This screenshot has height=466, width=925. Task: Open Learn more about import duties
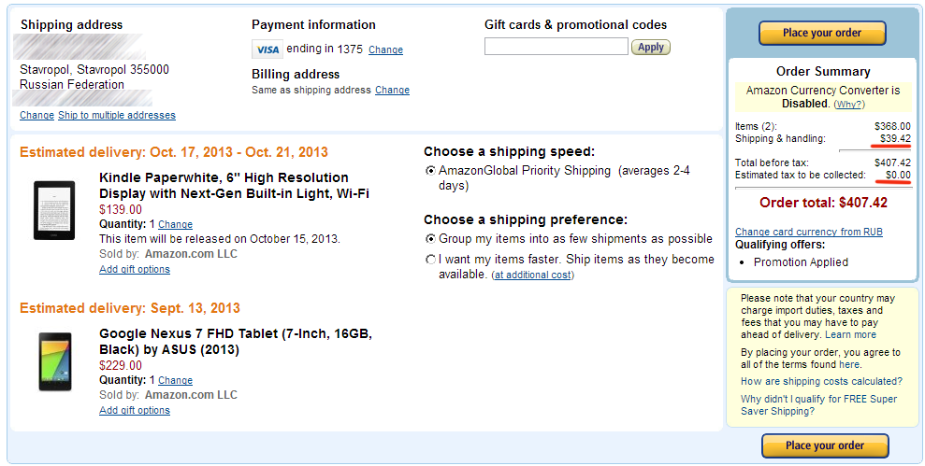point(850,334)
